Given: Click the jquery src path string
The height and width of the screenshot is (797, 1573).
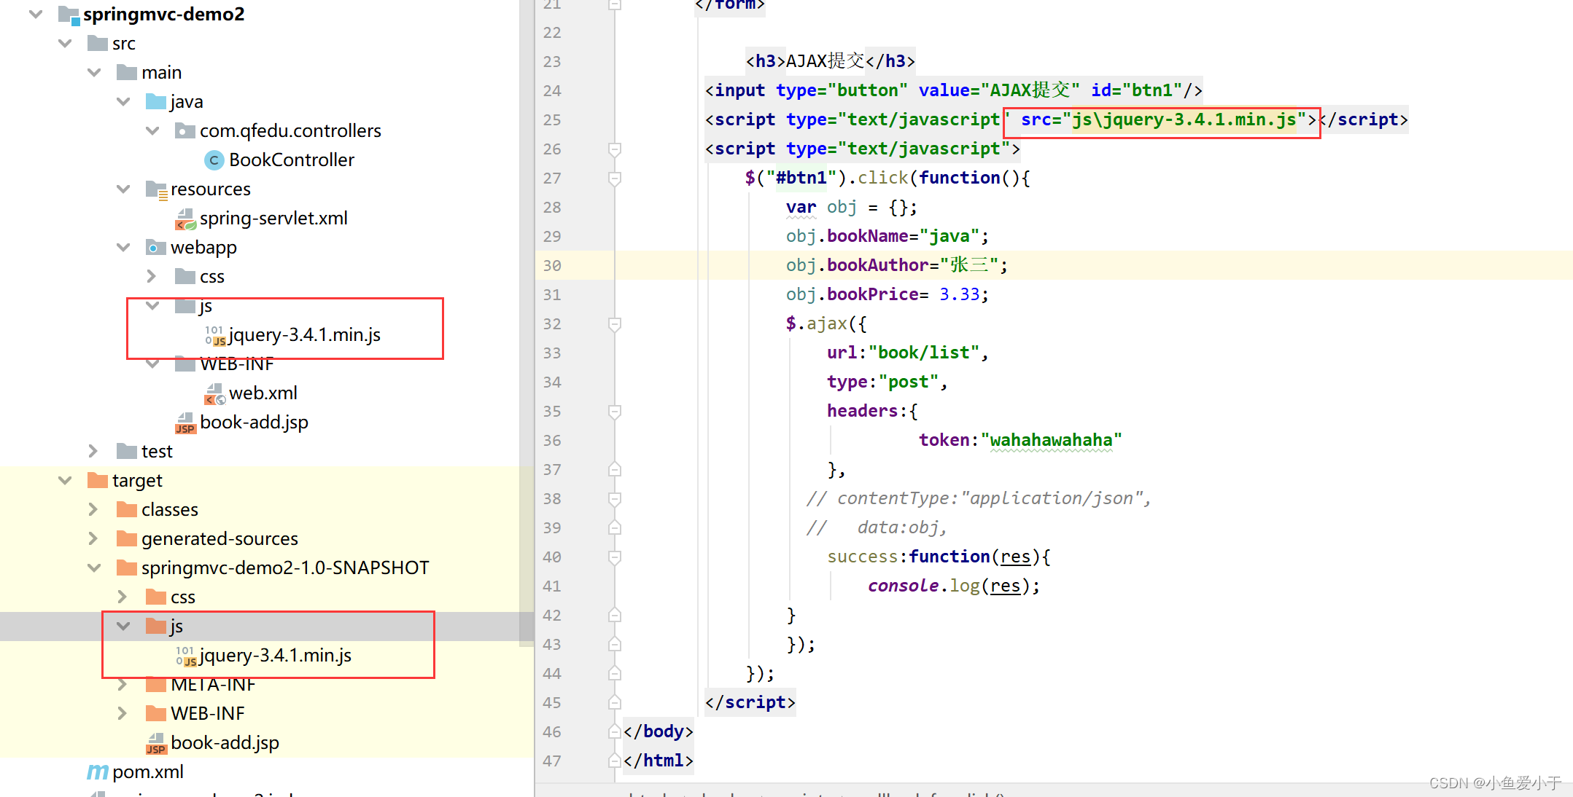Looking at the screenshot, I should pyautogui.click(x=1183, y=120).
